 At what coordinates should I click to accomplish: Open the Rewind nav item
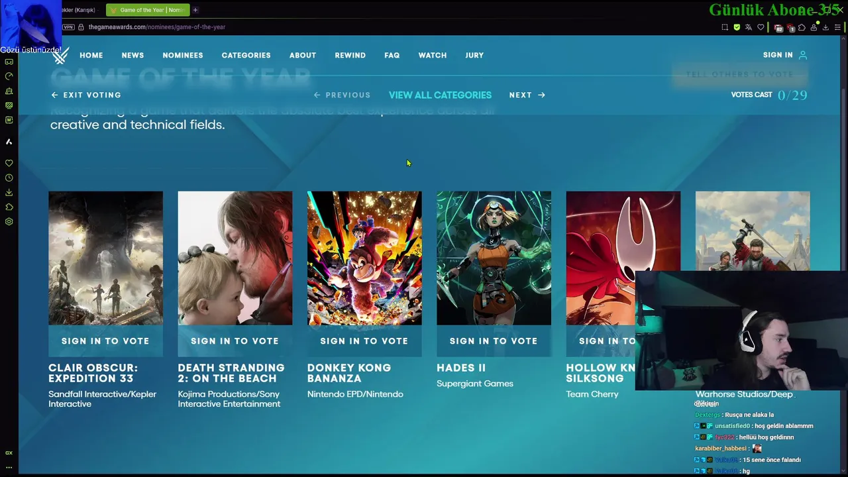tap(350, 55)
